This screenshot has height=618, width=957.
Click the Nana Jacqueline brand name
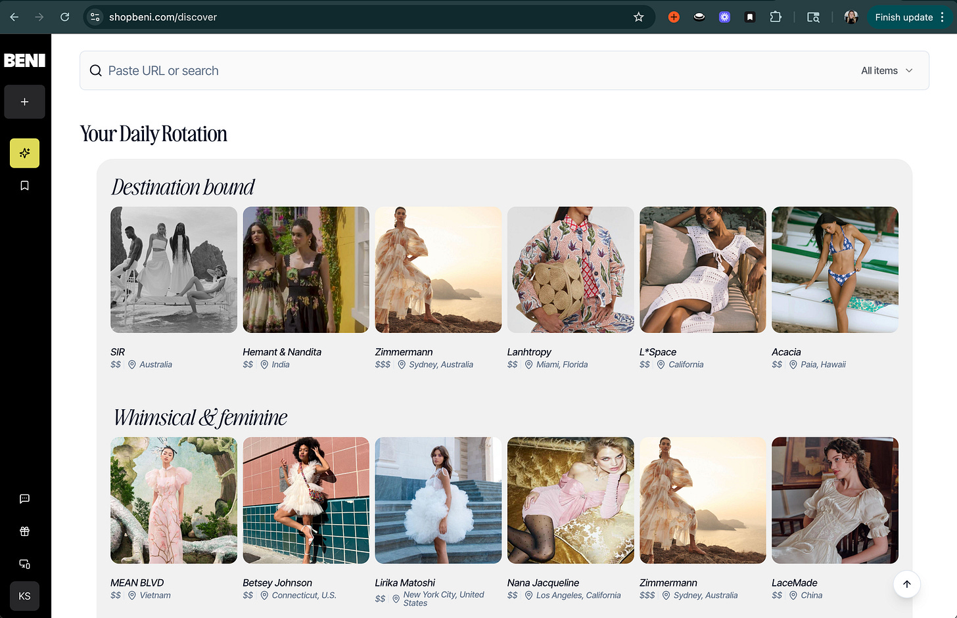tap(543, 583)
